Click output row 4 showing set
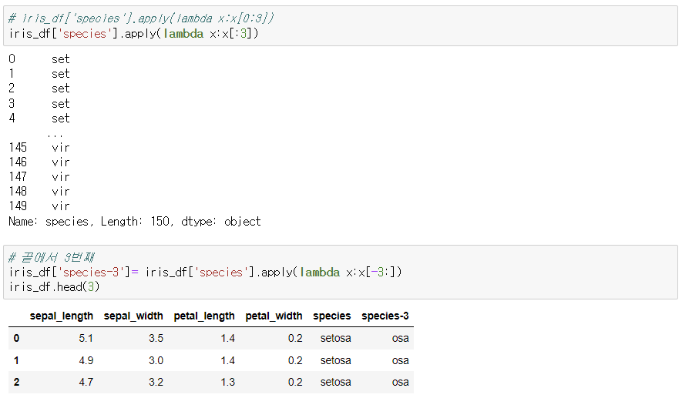Viewport: 682px width, 398px height. [39, 119]
